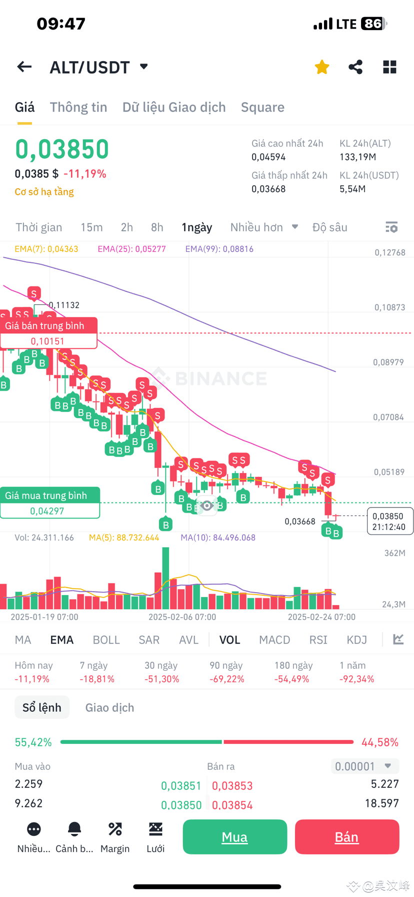Tap the buy/sell ratio bar showing 55,42%
This screenshot has width=414, height=897.
point(207,742)
